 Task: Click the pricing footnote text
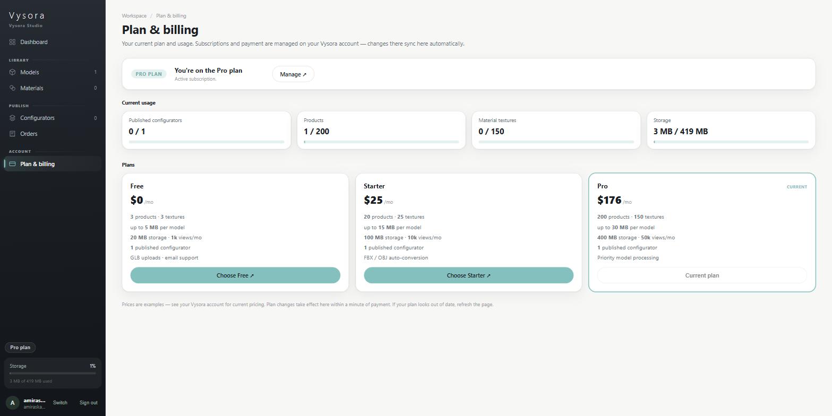coord(307,305)
